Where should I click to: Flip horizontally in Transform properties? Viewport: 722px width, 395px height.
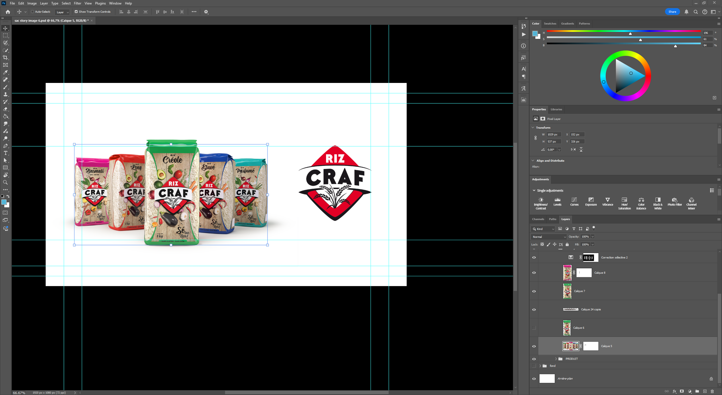tap(573, 149)
